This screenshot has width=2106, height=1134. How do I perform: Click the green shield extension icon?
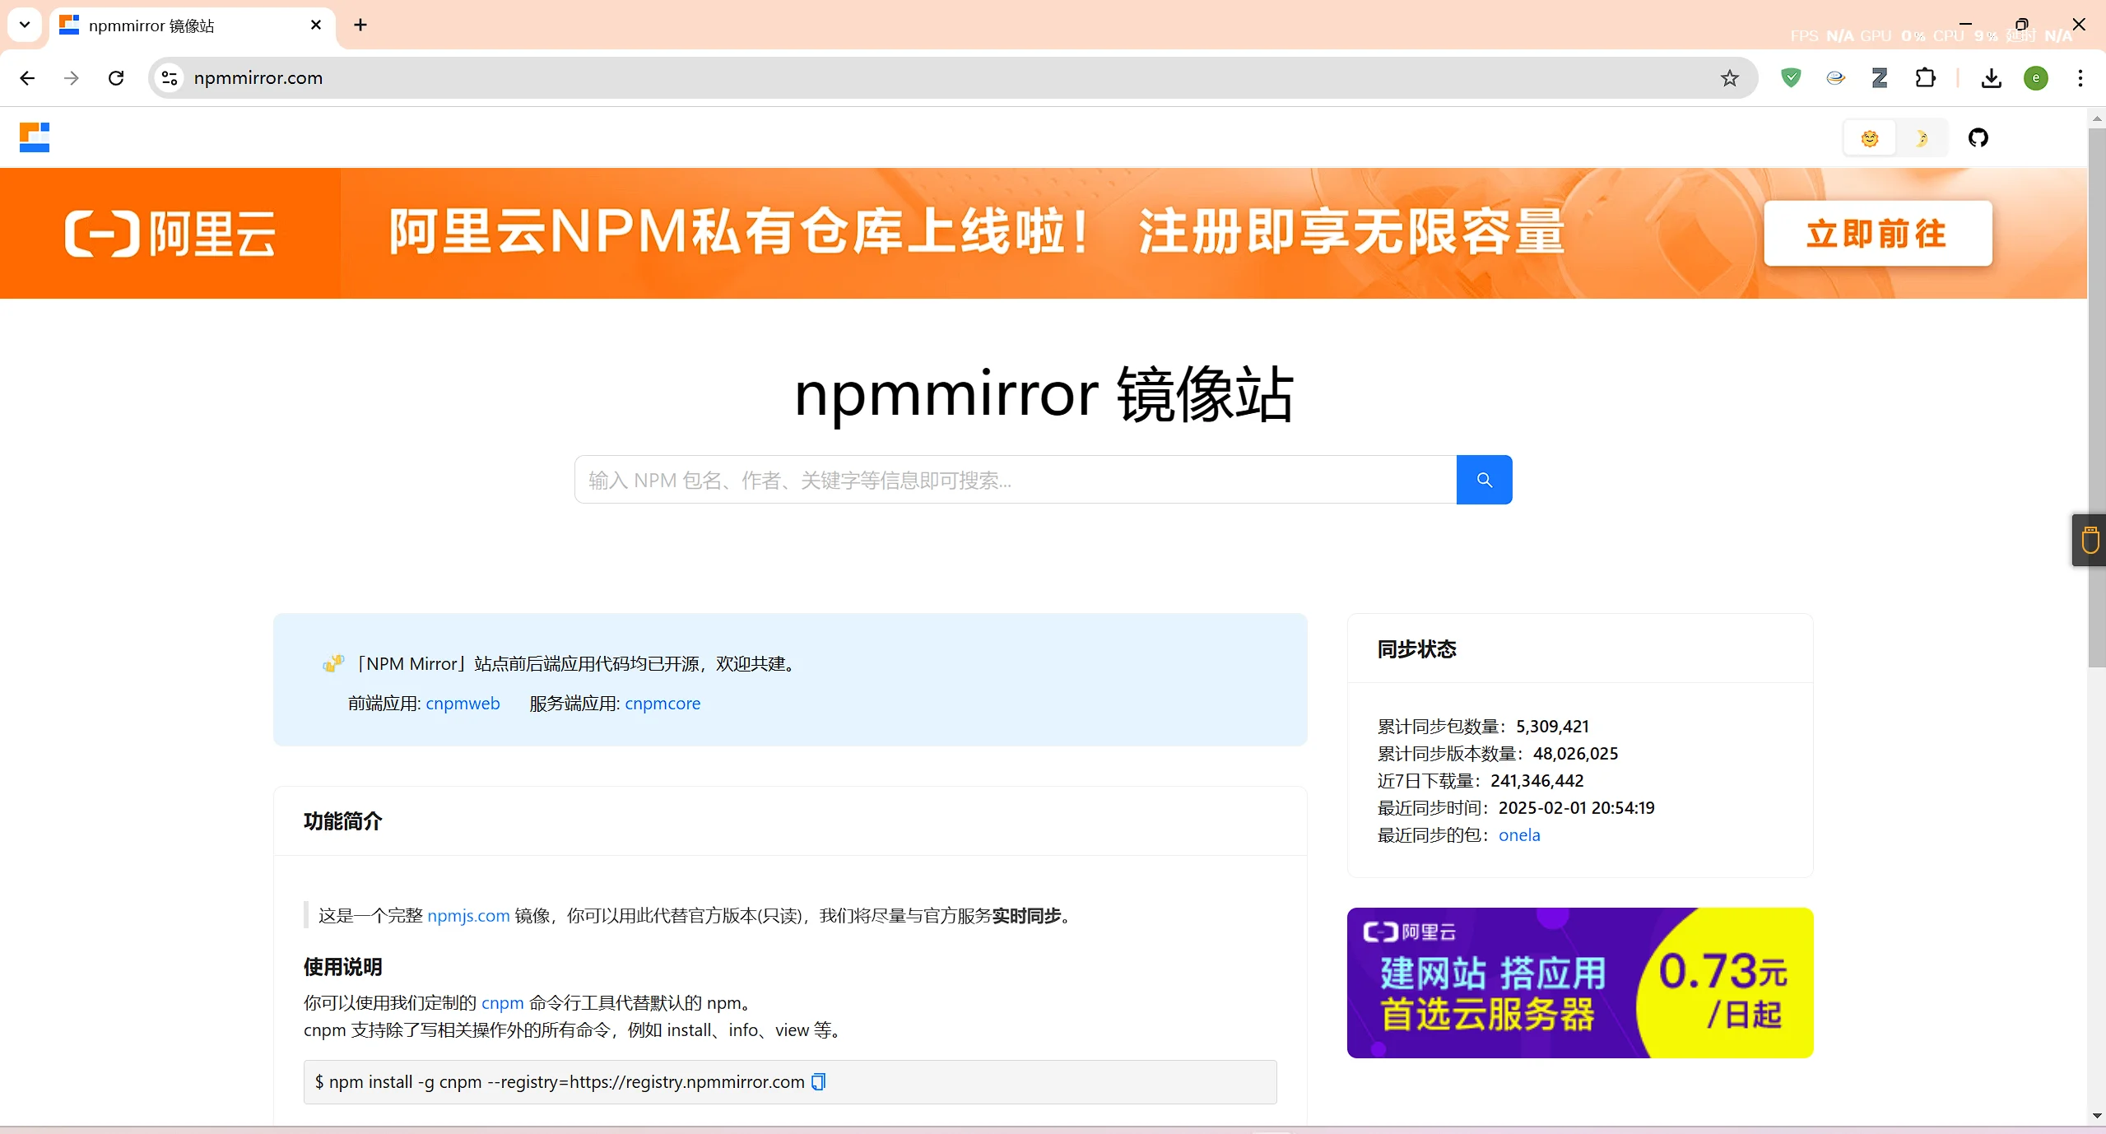click(x=1791, y=78)
